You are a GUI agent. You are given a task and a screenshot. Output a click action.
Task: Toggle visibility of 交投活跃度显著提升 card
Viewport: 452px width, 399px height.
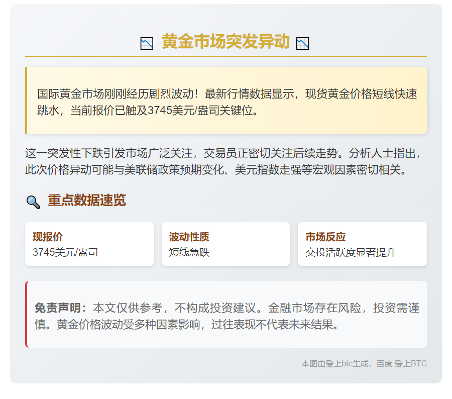[362, 244]
